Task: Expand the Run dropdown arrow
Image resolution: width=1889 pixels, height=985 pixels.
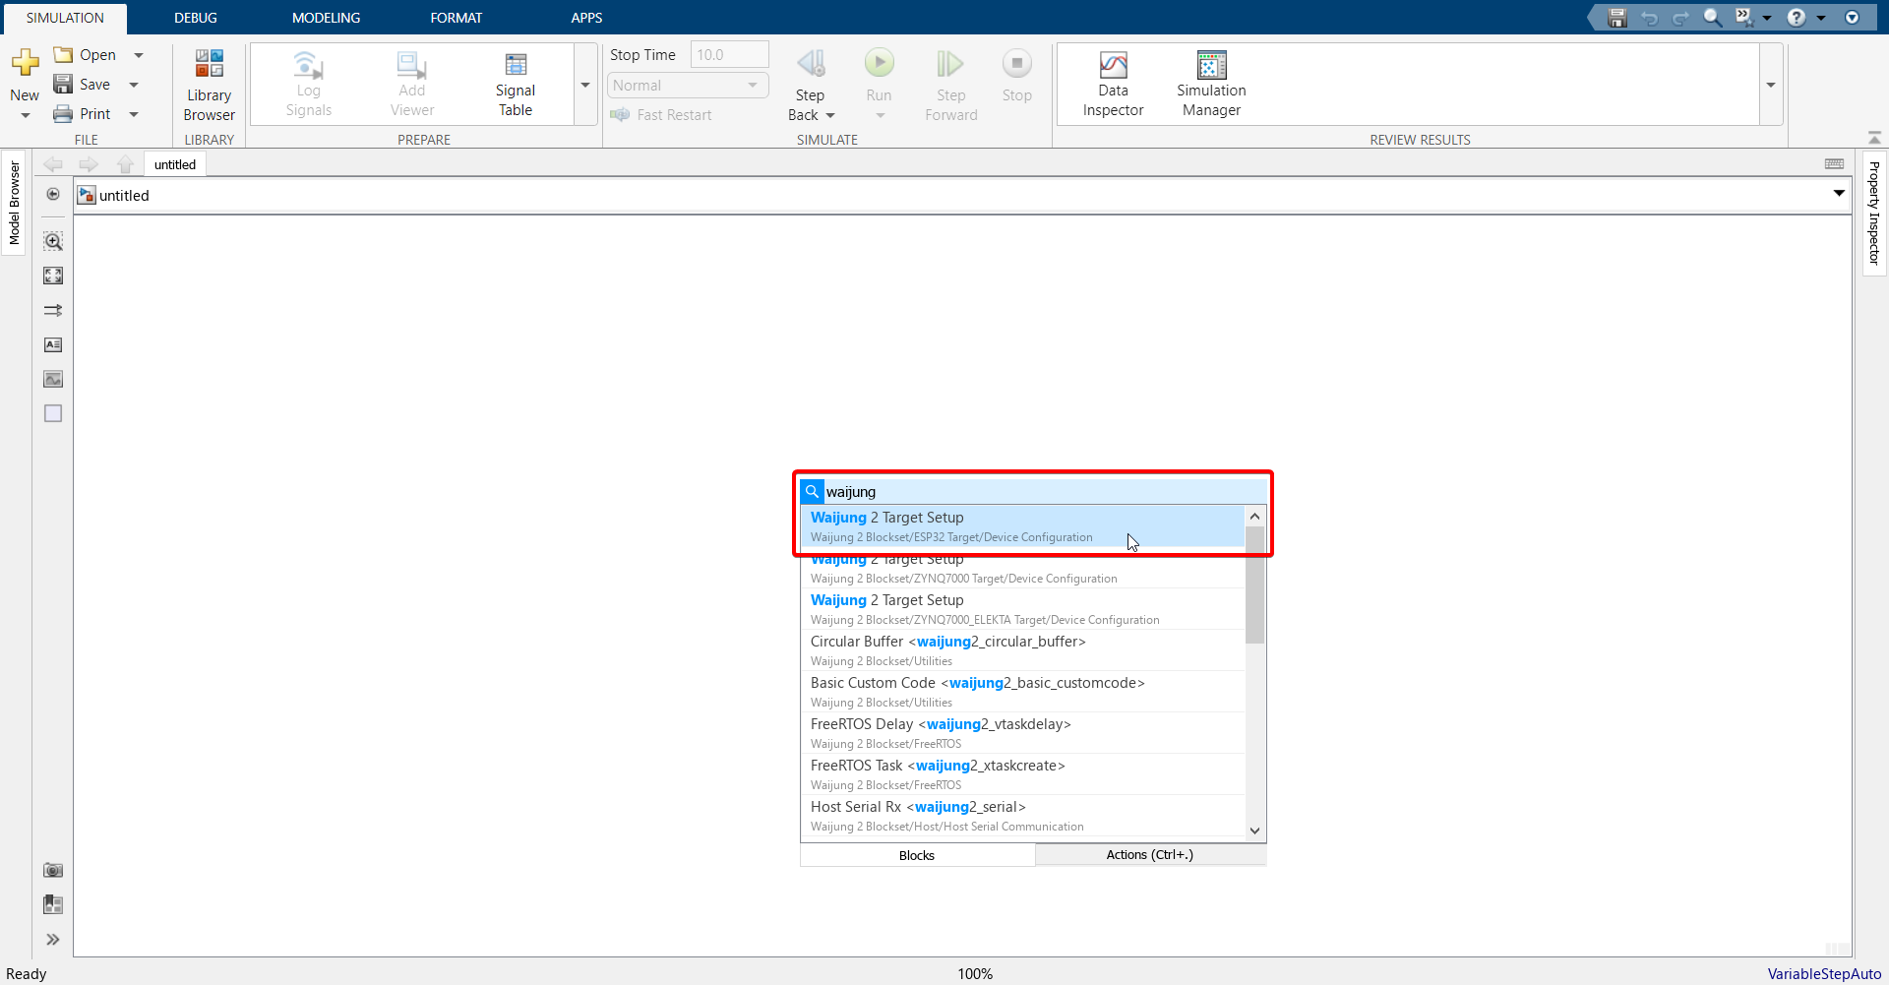Action: coord(880,116)
